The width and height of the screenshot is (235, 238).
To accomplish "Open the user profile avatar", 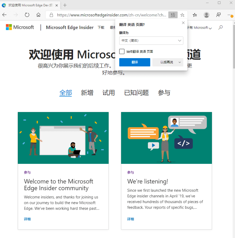I will pos(206,15).
